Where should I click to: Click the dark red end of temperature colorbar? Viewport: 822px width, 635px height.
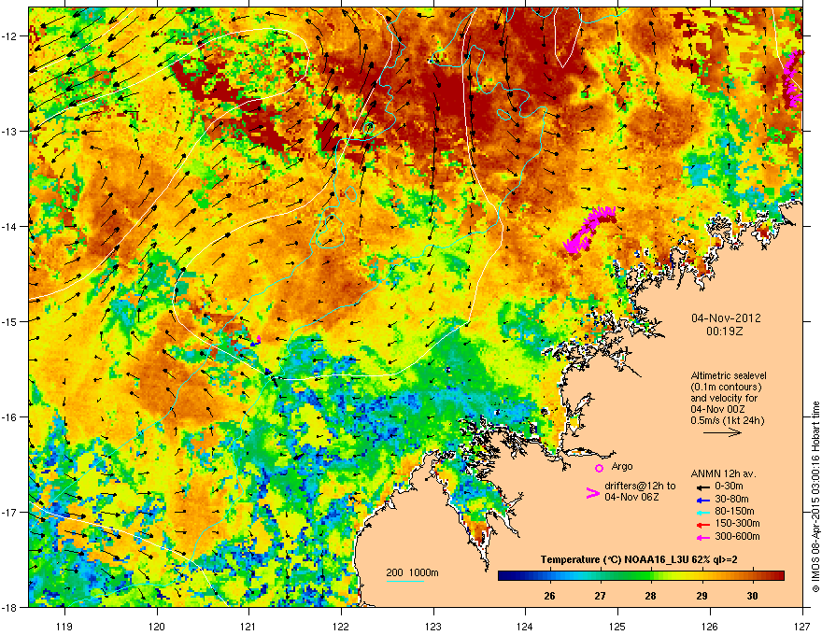(778, 576)
